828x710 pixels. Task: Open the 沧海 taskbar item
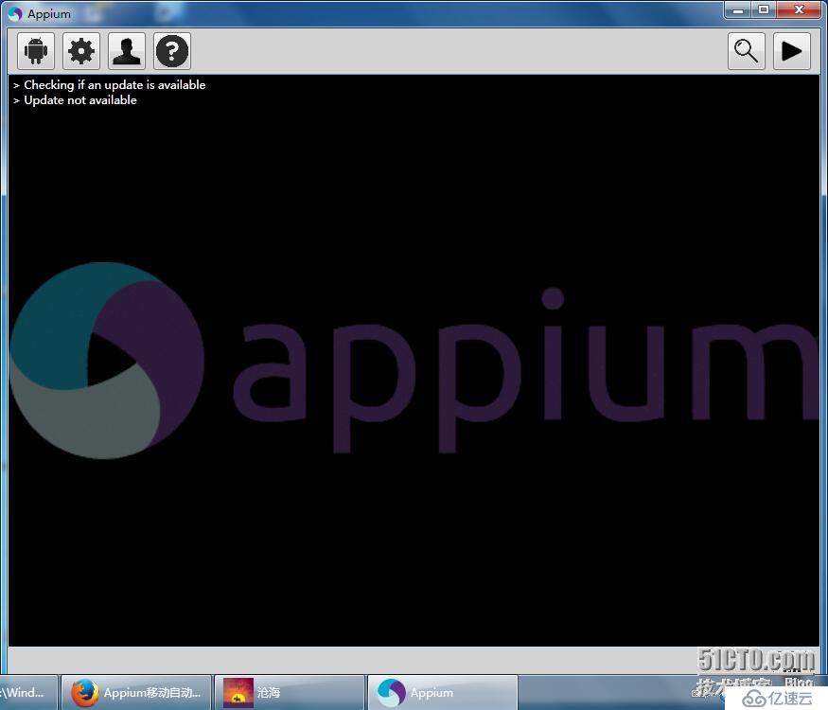coord(290,692)
